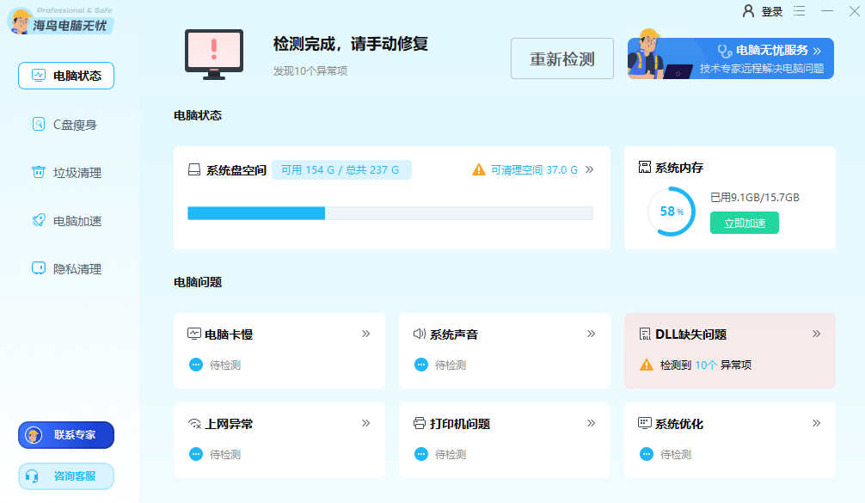
Task: Click 立即加速 to speed up memory
Action: point(744,223)
